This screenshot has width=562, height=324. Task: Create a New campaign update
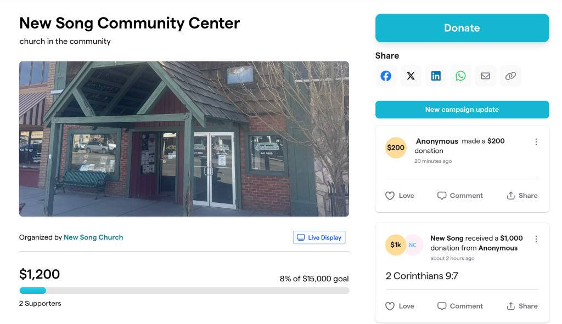coord(462,110)
